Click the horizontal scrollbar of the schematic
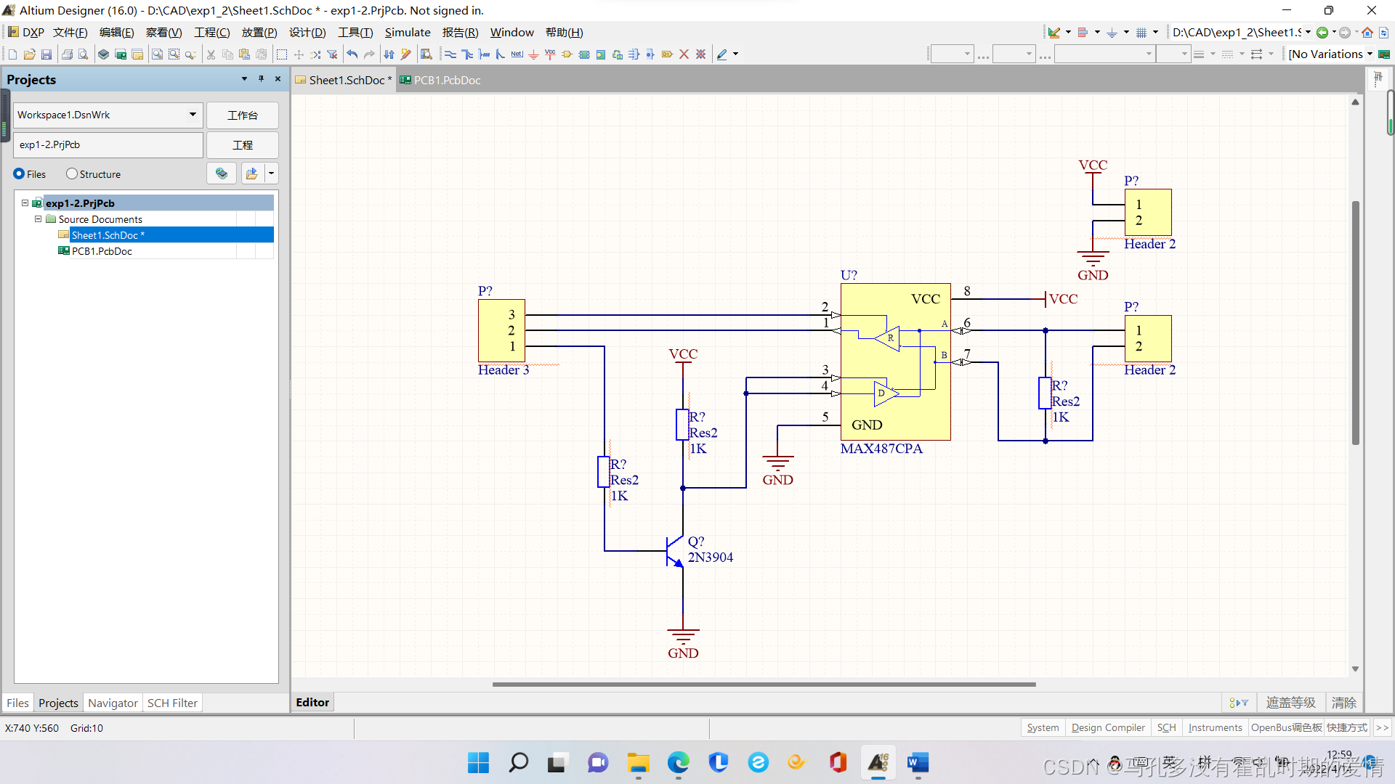Viewport: 1395px width, 784px height. [763, 684]
